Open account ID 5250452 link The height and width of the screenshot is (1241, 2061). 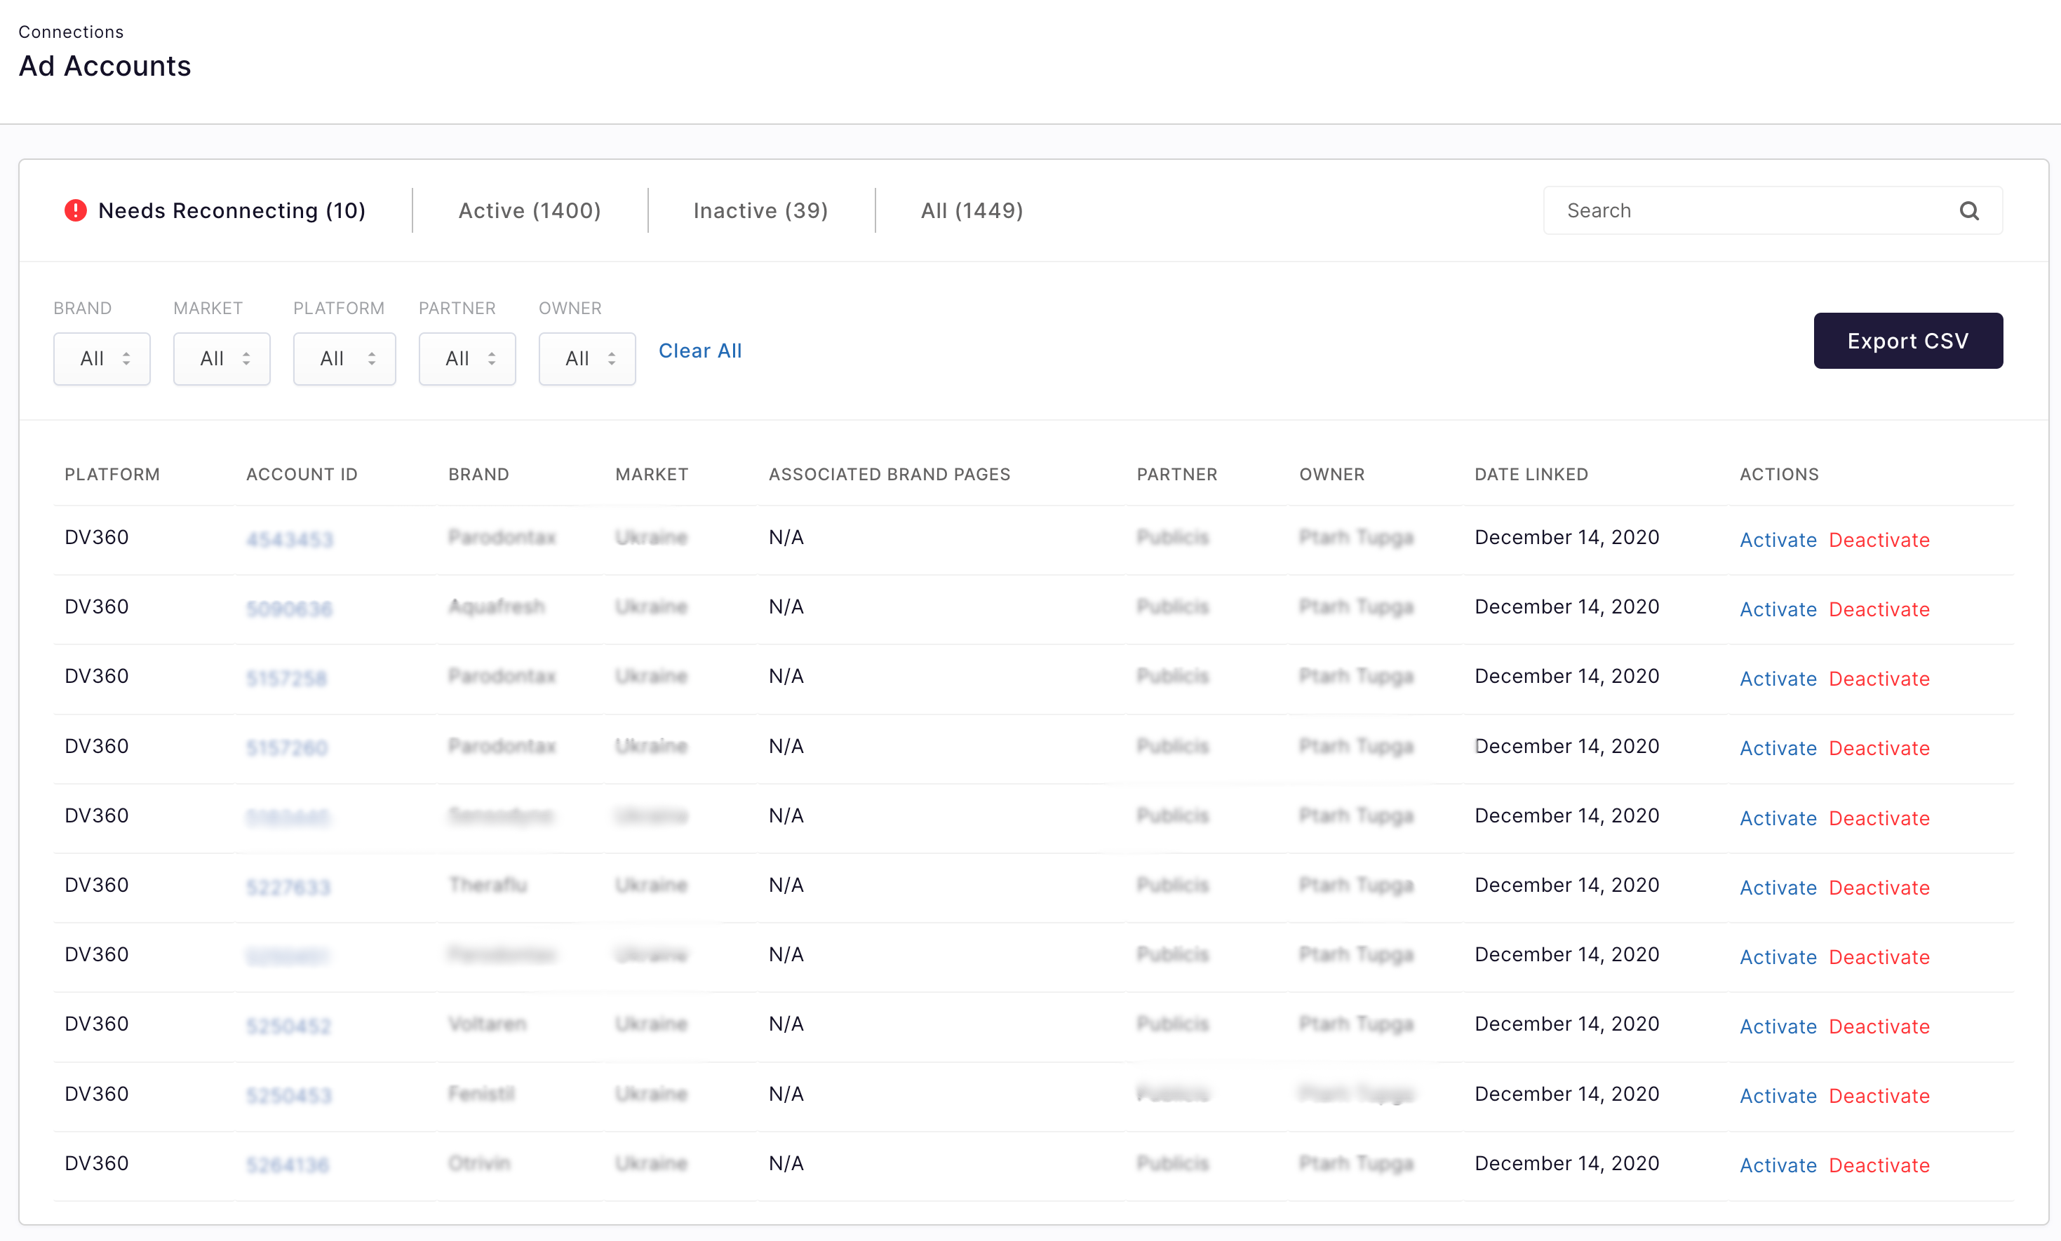pyautogui.click(x=288, y=1027)
